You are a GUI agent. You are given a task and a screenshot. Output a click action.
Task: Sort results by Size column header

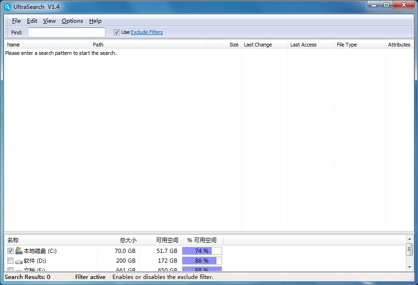pyautogui.click(x=224, y=45)
